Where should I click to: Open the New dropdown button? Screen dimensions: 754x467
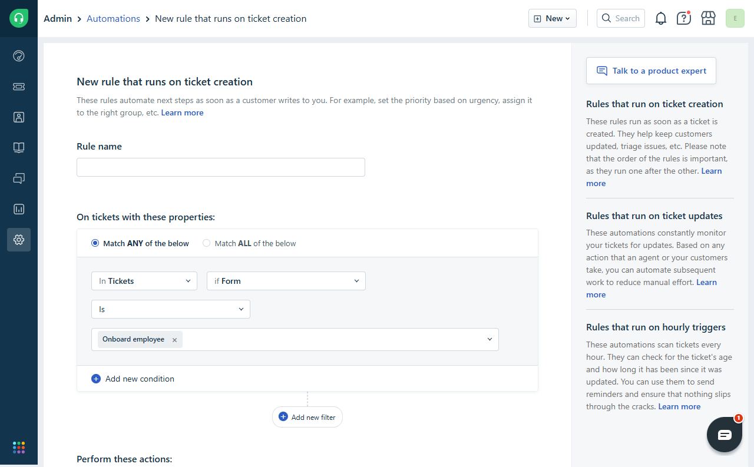tap(553, 18)
